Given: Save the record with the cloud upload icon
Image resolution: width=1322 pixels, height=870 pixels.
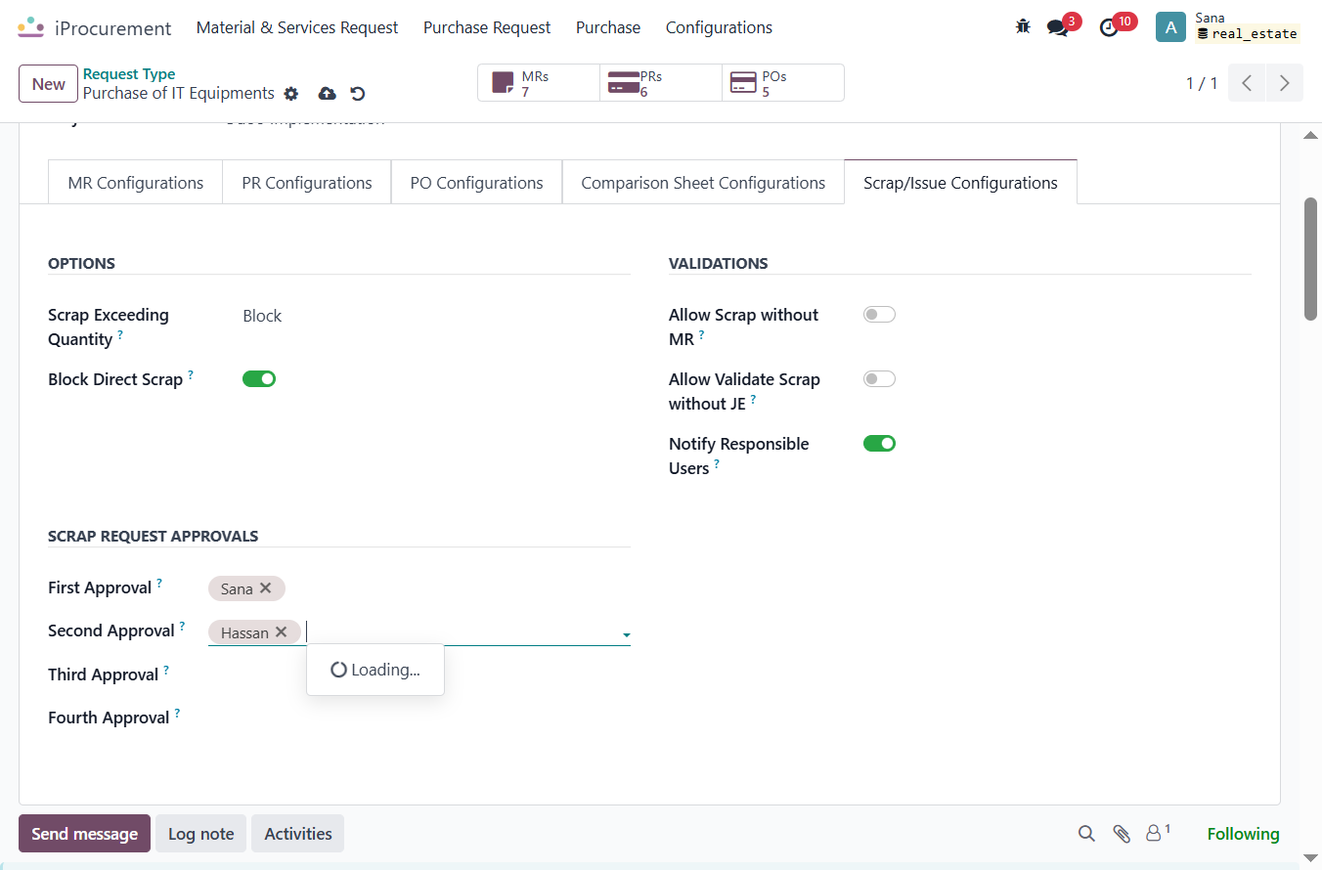Looking at the screenshot, I should pos(328,94).
